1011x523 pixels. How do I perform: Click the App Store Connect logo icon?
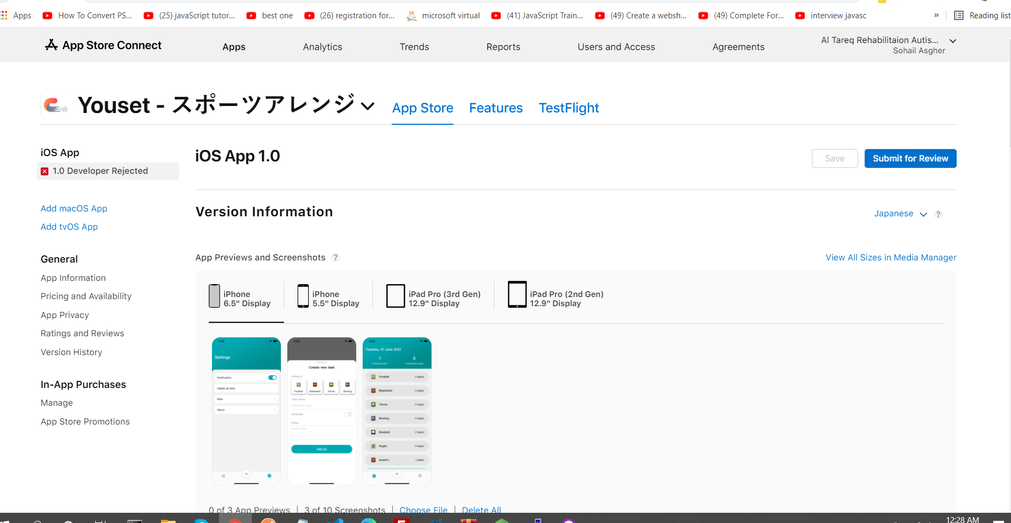click(51, 45)
